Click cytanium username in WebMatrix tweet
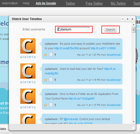The height and width of the screenshot is (134, 140). [x=51, y=44]
